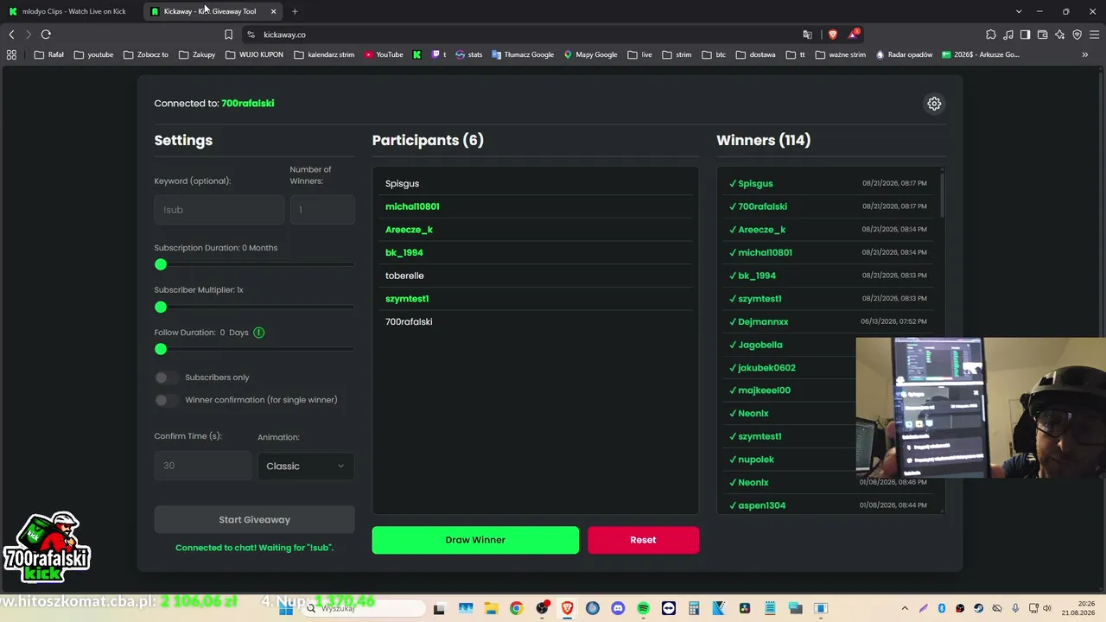
Task: Adjust the Subscription Duration slider handle
Action: coord(161,264)
